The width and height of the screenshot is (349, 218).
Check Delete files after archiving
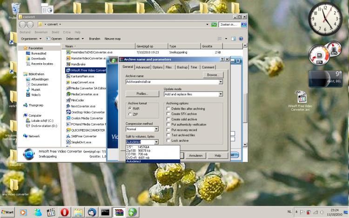click(x=168, y=108)
